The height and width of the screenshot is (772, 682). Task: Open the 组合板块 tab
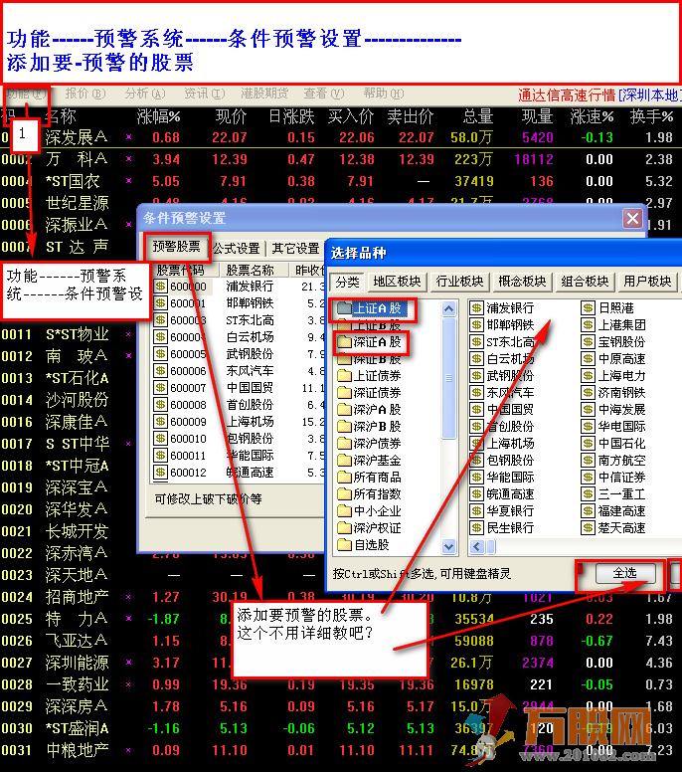[585, 282]
